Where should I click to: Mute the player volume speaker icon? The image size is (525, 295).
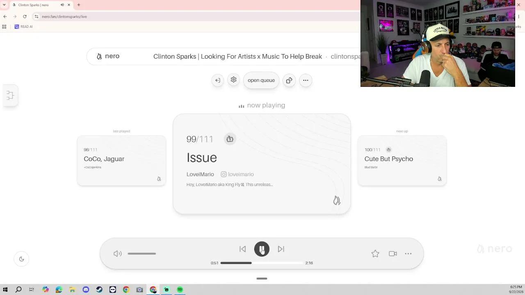click(118, 254)
